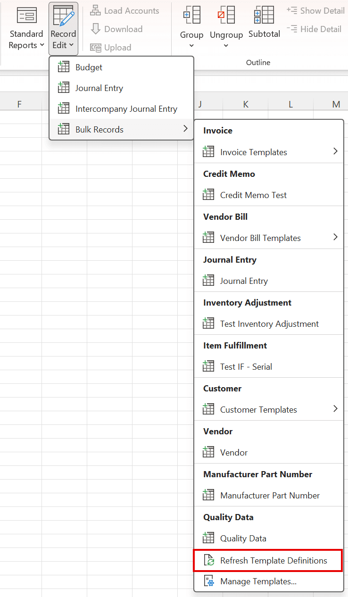Select the Quality Data template item

coord(269,539)
